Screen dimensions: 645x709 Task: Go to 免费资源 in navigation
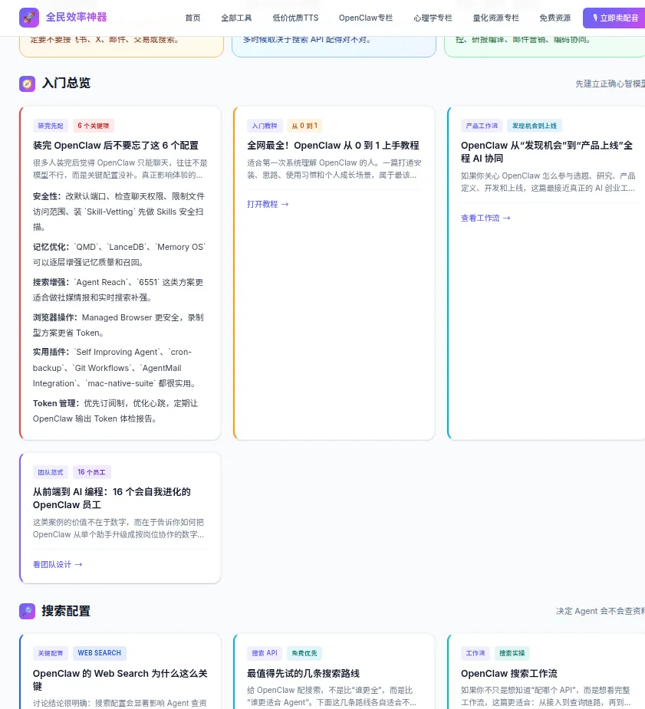click(x=555, y=18)
